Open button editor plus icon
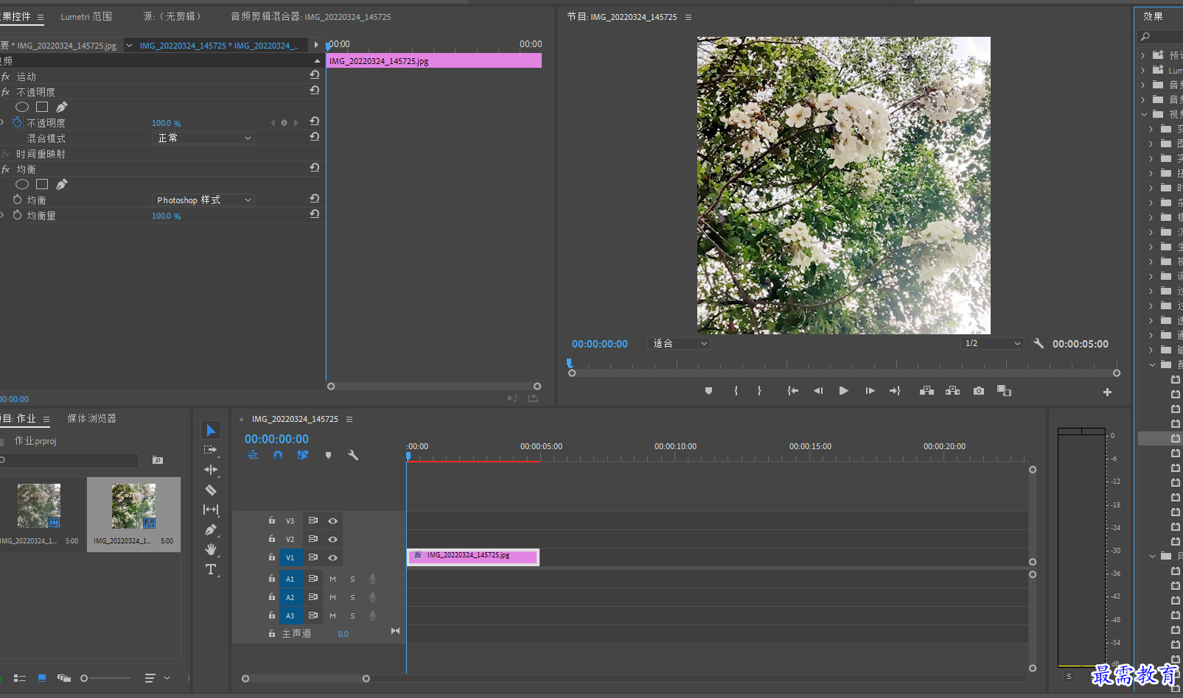Image resolution: width=1183 pixels, height=698 pixels. (1107, 392)
